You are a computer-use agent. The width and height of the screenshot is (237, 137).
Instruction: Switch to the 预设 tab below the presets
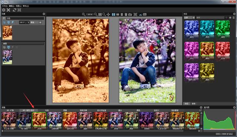[187, 103]
